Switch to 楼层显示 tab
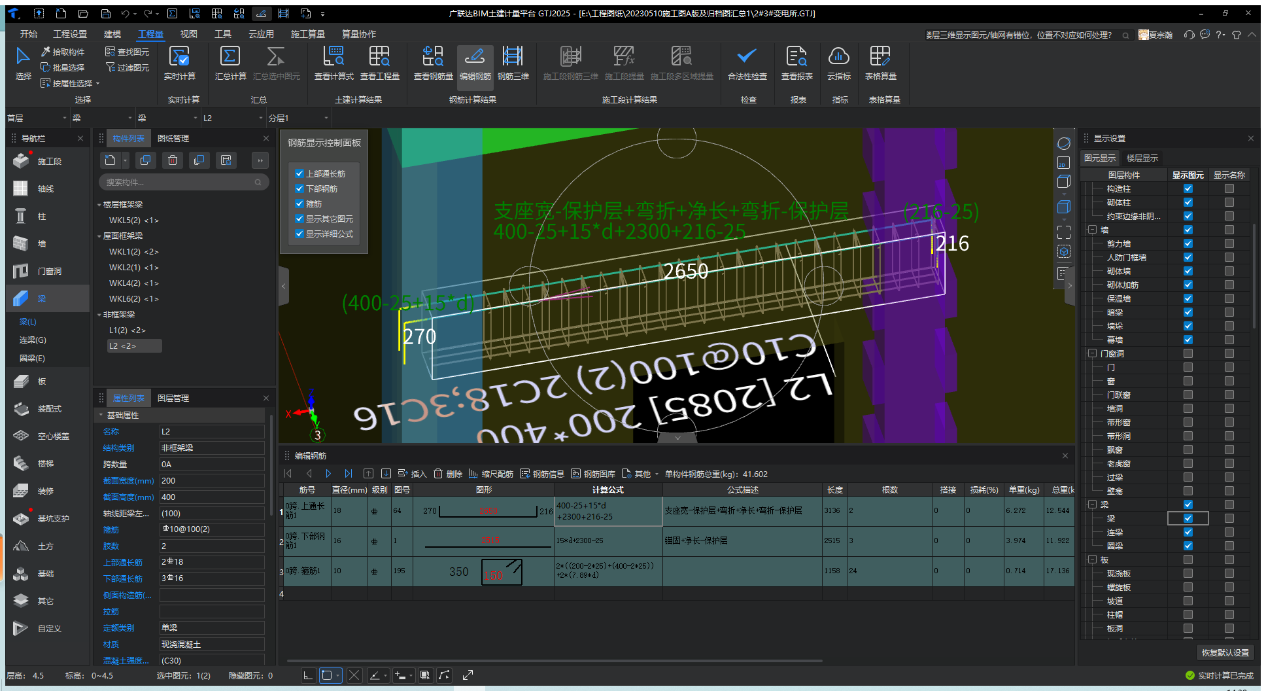The image size is (1266, 691). [1142, 158]
